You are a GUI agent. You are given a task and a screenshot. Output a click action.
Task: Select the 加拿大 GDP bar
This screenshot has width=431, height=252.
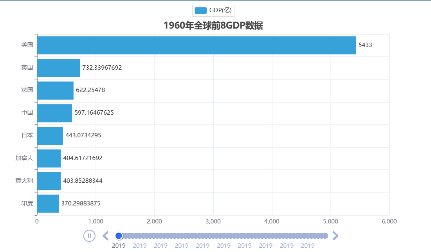(49, 158)
